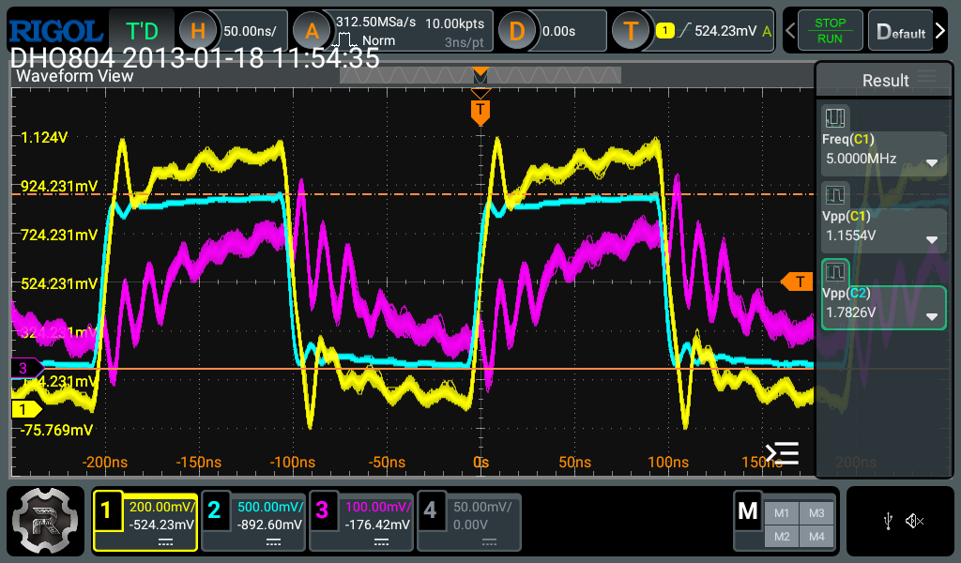Click the sound muted speaker icon
This screenshot has height=563, width=961.
(915, 521)
